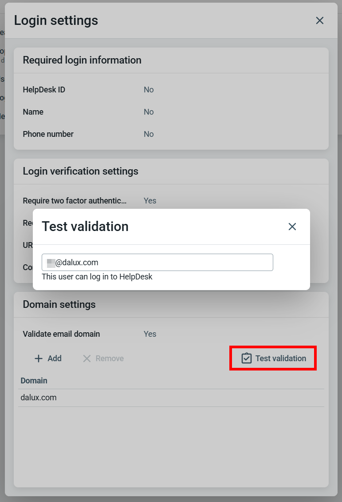Click inside the email address input field
Image resolution: width=342 pixels, height=502 pixels.
point(157,262)
